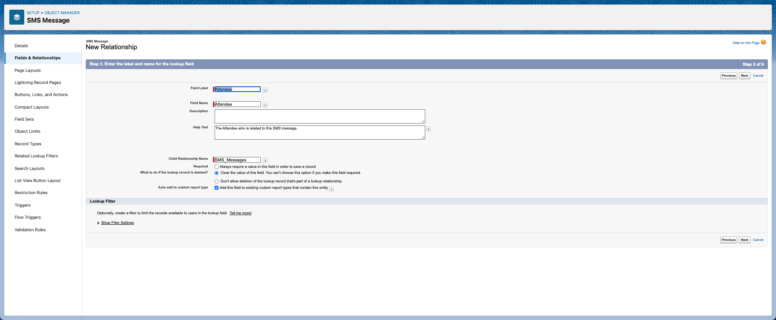Click the top Previous button
This screenshot has width=776, height=320.
(x=728, y=75)
